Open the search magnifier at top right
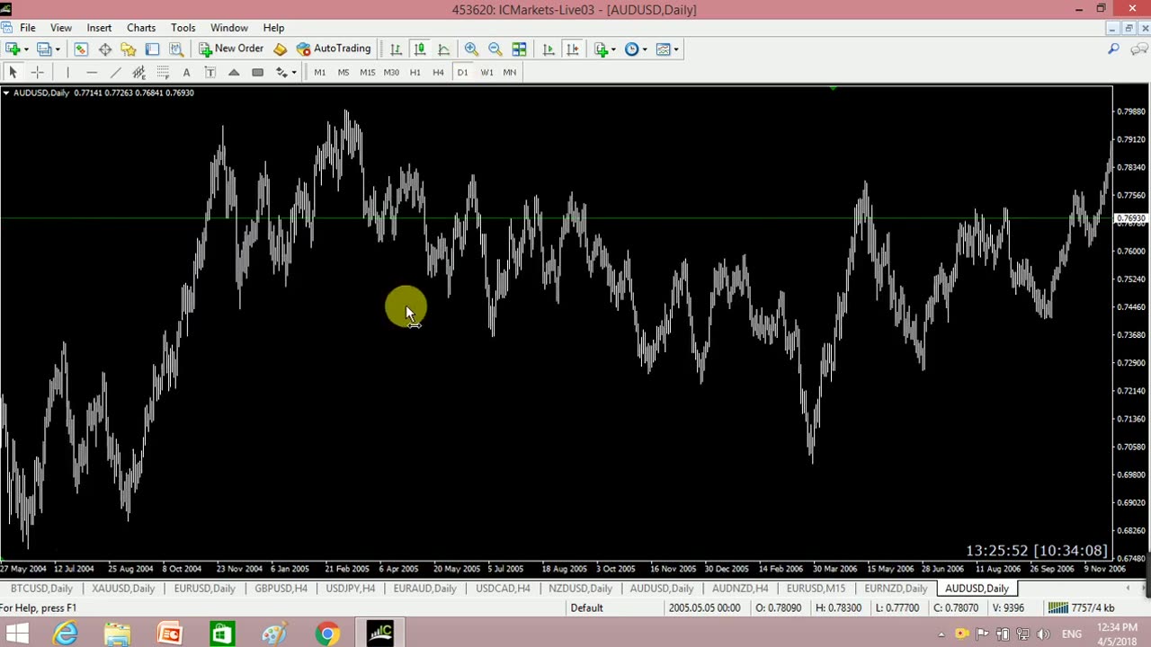The height and width of the screenshot is (647, 1151). [x=1113, y=49]
